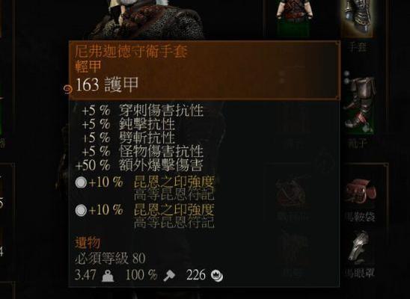Click the rune socket dots above boots

coord(346,77)
